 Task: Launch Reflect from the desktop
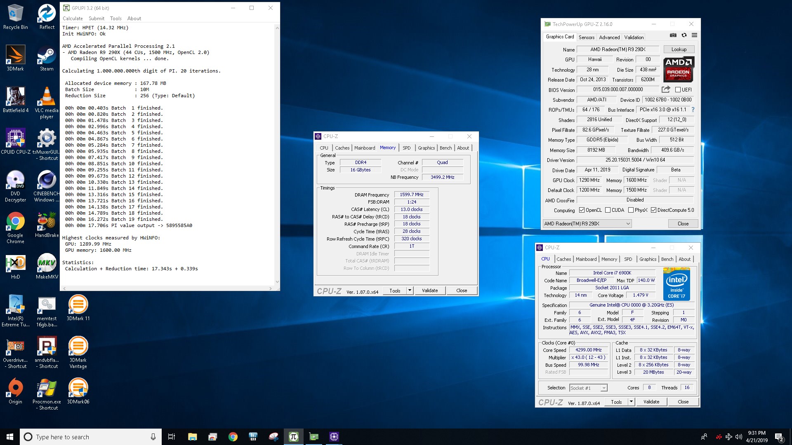47,17
